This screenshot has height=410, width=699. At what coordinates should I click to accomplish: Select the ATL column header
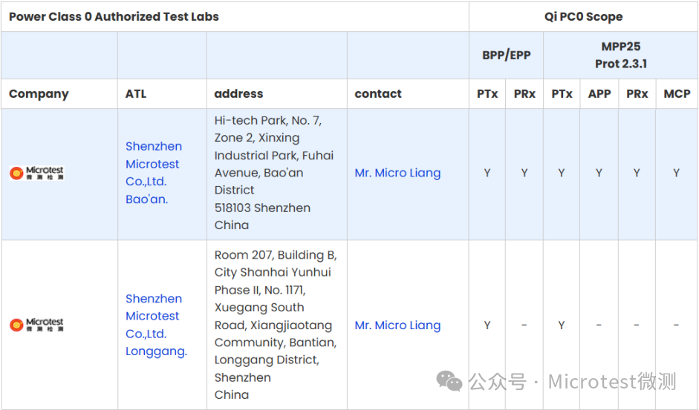135,94
